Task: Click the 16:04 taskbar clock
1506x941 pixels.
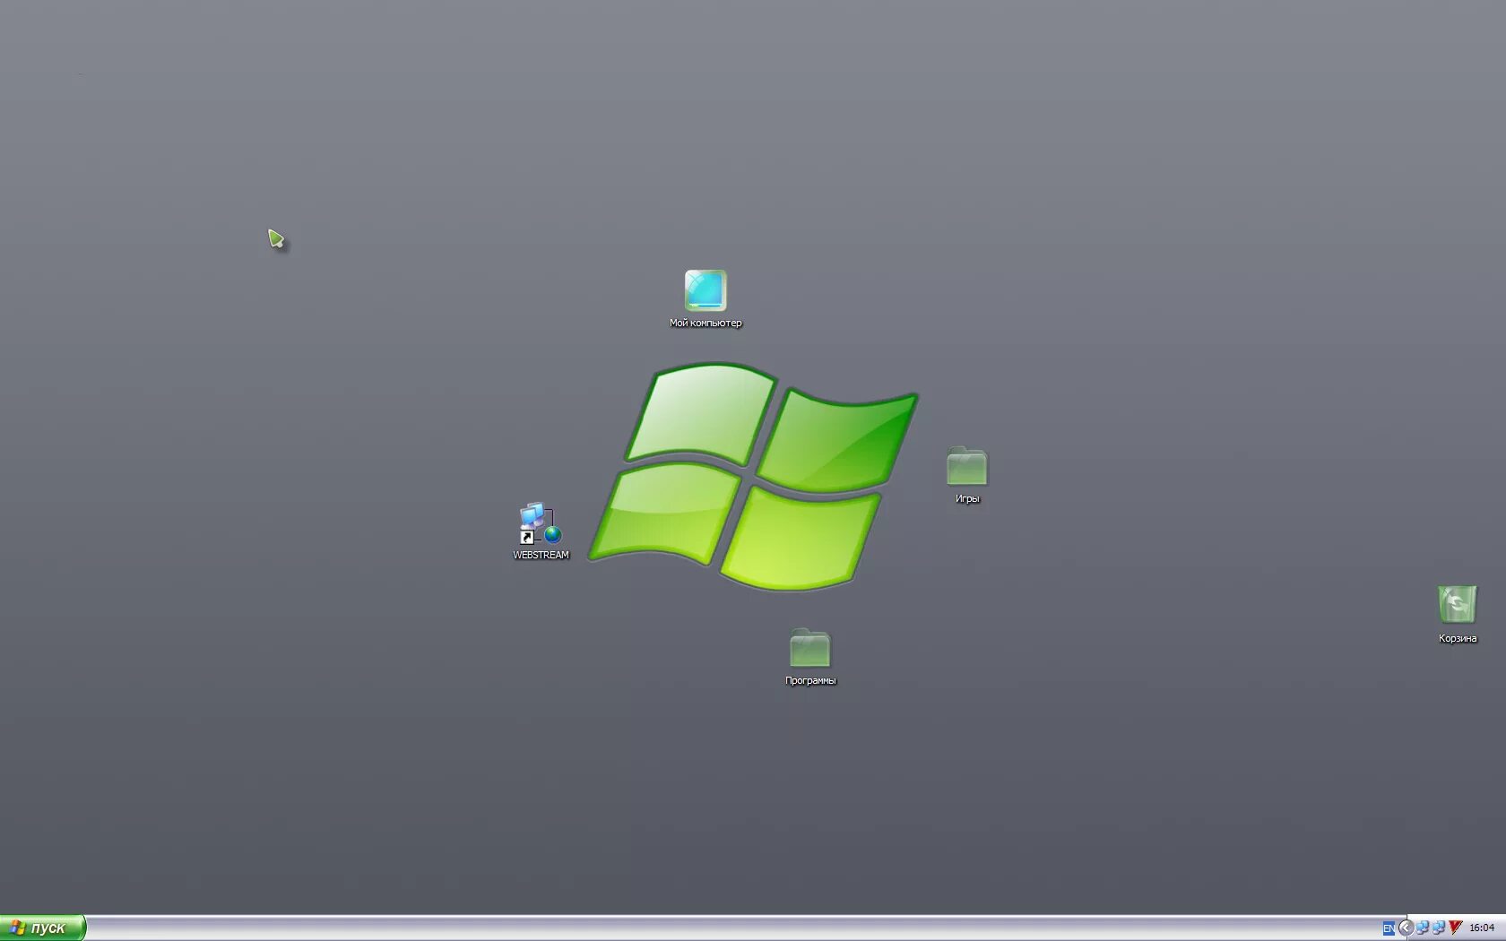Action: pyautogui.click(x=1482, y=928)
